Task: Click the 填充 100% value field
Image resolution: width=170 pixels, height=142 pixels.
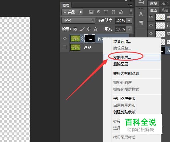Action: click(x=121, y=29)
